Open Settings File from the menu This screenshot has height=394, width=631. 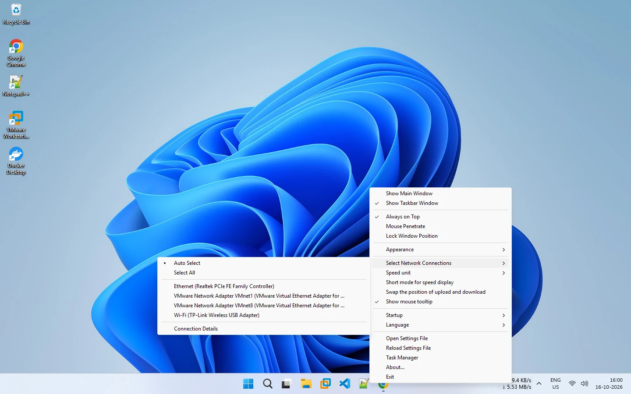(440, 338)
